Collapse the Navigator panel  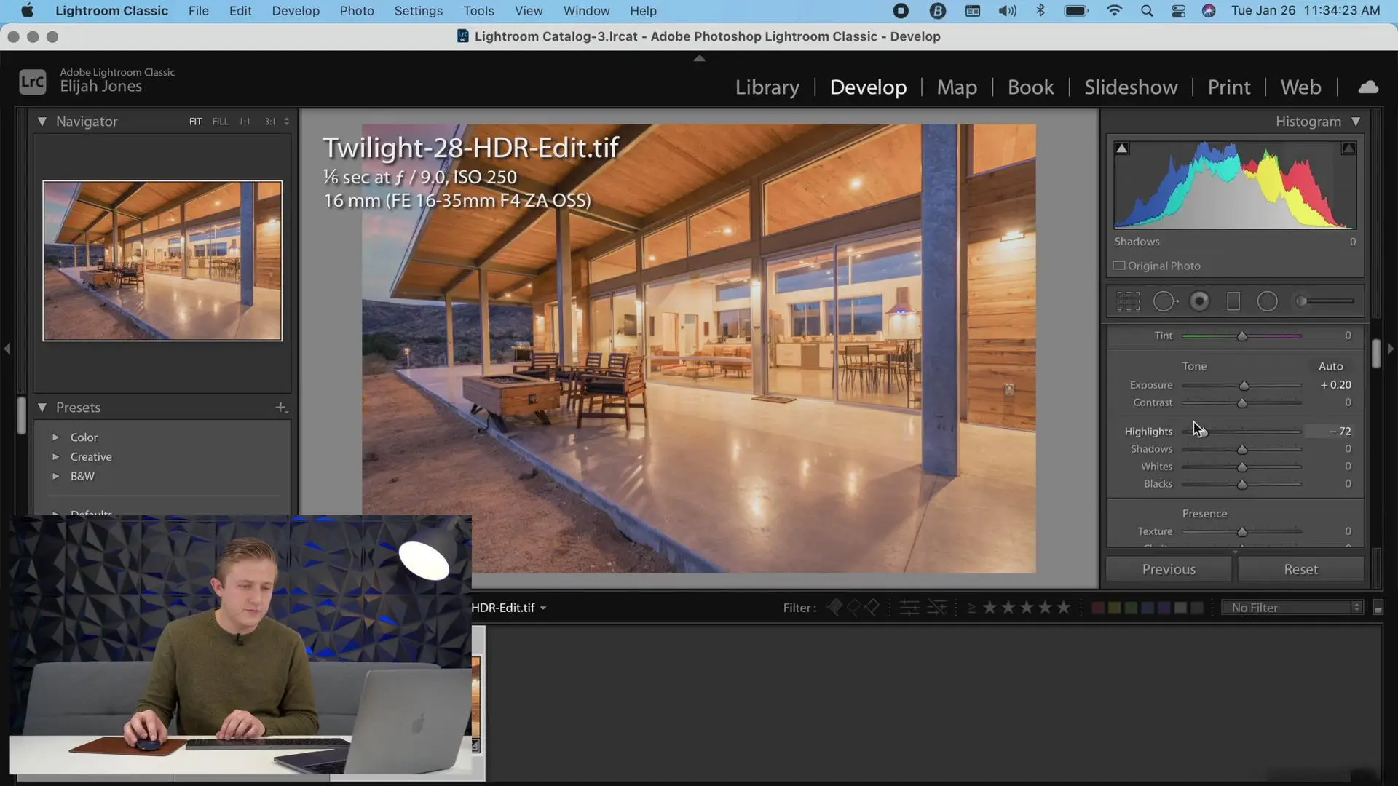point(42,122)
